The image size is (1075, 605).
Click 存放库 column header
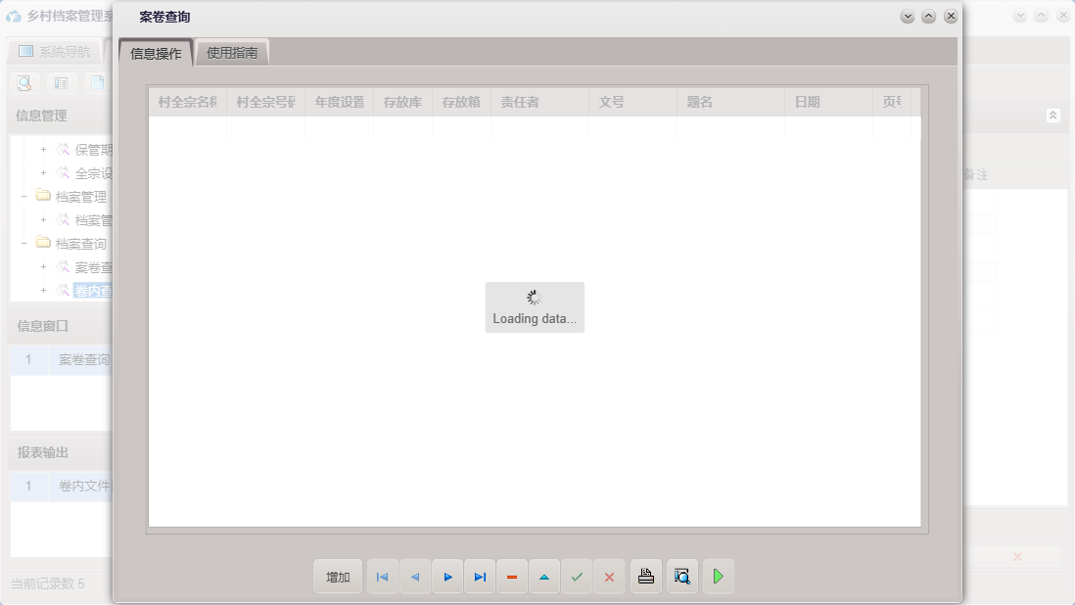click(x=402, y=102)
